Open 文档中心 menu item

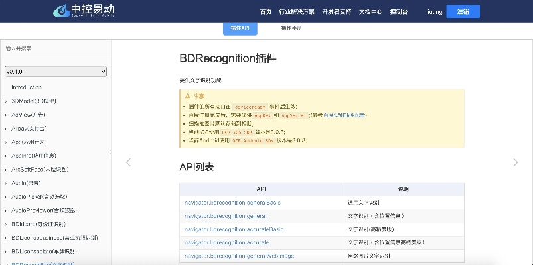tap(370, 11)
